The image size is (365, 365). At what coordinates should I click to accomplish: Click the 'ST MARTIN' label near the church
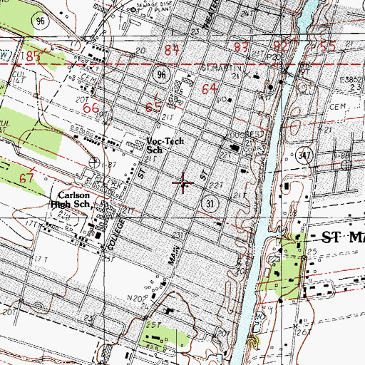click(x=222, y=68)
